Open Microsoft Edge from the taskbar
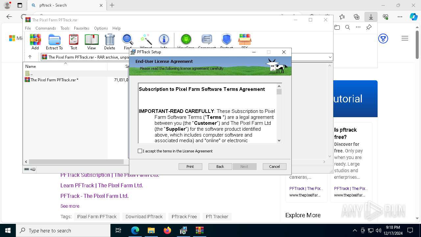 click(135, 230)
